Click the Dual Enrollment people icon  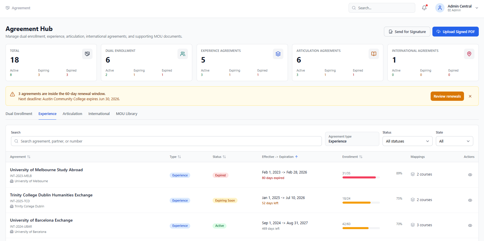(x=183, y=54)
